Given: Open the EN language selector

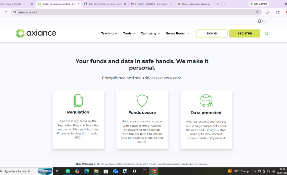Looking at the screenshot, I should (263, 21).
